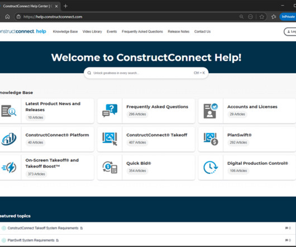Click the browser Home icon
The image size is (296, 247).
point(7,17)
